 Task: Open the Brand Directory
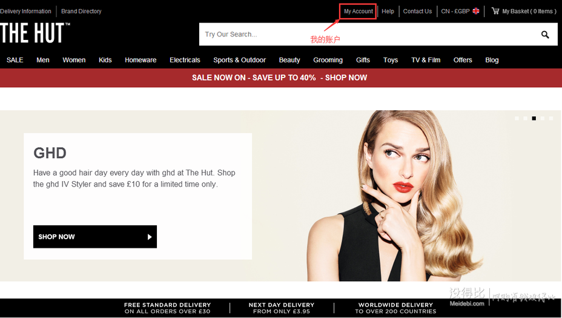[81, 11]
